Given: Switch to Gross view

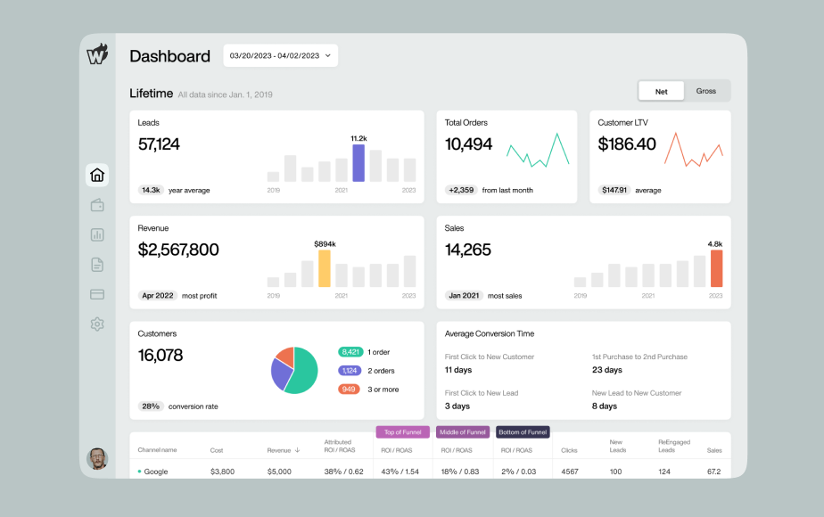Looking at the screenshot, I should tap(705, 91).
